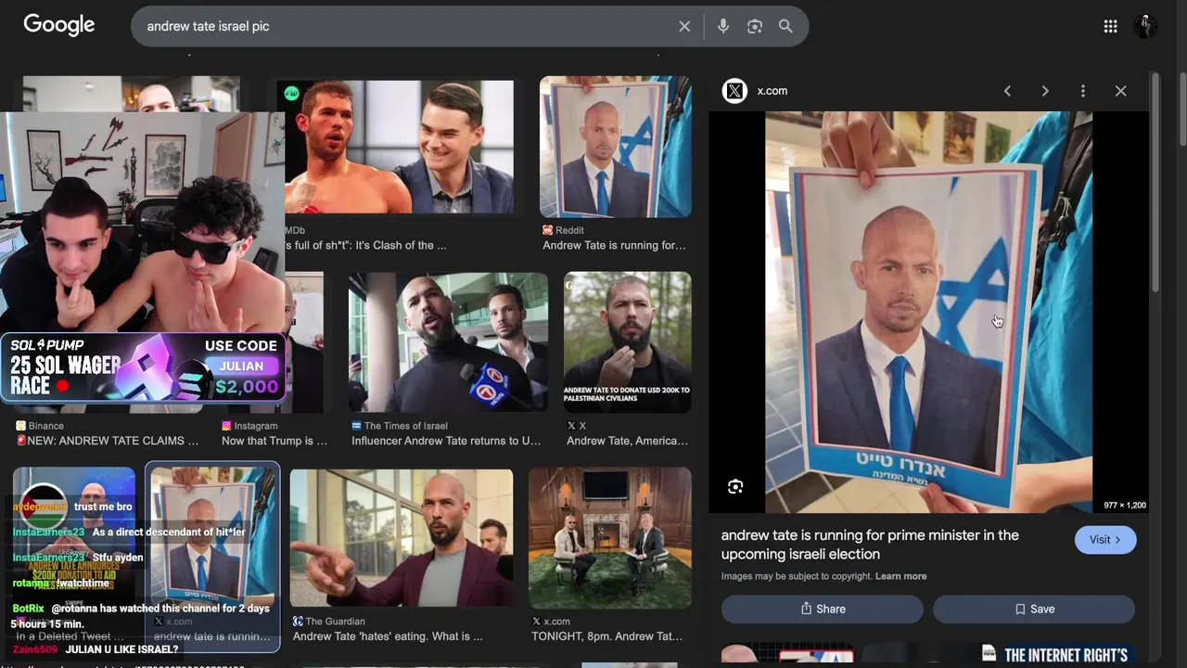Start voice search with microphone icon
Viewport: 1187px width, 668px height.
pos(723,27)
